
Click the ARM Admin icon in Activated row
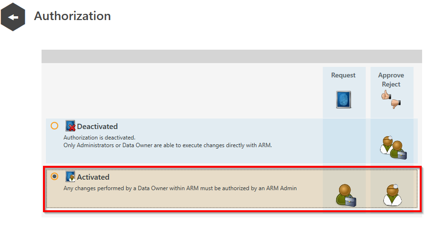[x=392, y=195]
